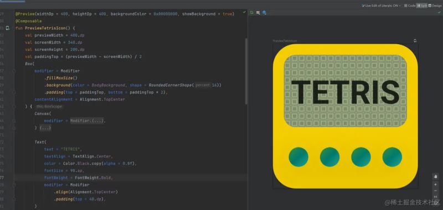This screenshot has width=443, height=210.
Task: Expand the collapsed {...} Canvas block
Action: coord(45,128)
